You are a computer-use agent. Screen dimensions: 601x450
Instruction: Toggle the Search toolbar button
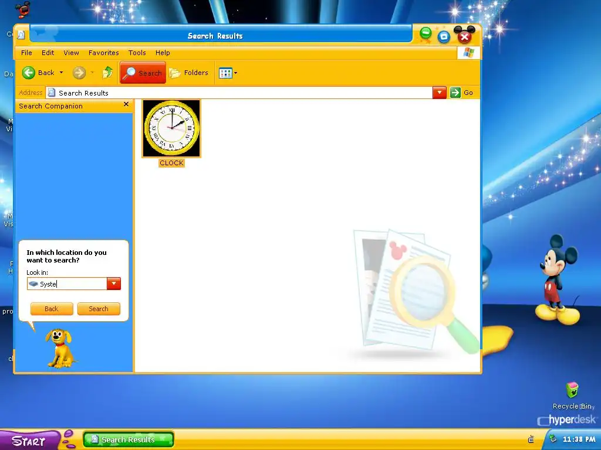[x=143, y=72]
